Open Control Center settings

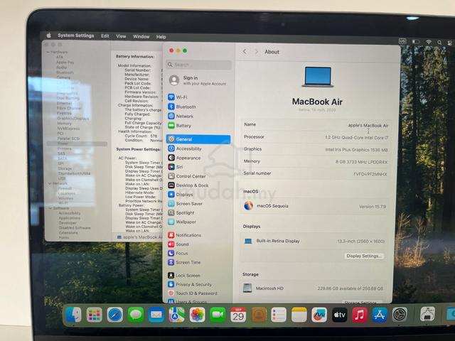(x=186, y=176)
